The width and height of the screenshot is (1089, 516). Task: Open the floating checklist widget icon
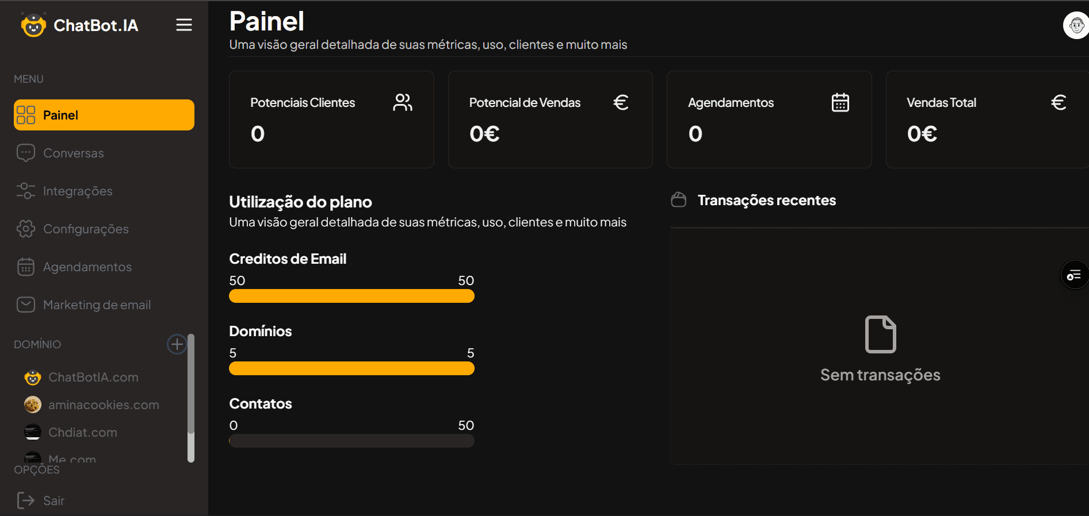(1074, 275)
